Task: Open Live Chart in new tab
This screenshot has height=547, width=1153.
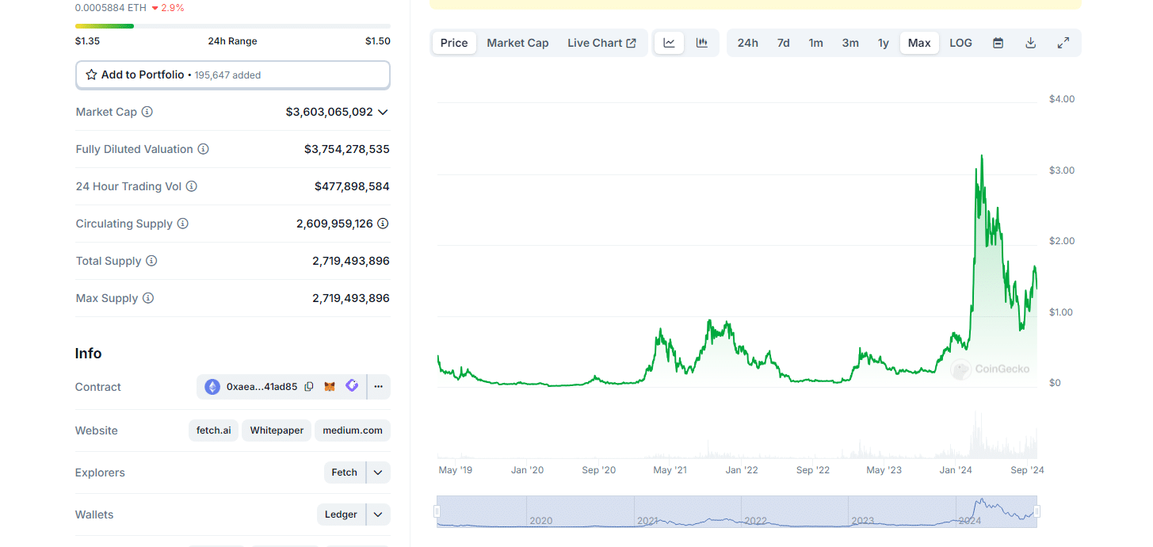Action: tap(601, 43)
